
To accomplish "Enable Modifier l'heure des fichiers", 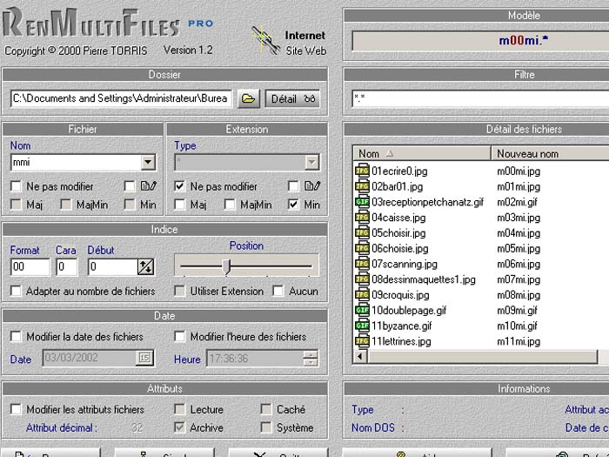I will [x=179, y=337].
